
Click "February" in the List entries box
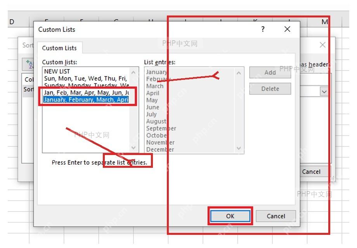pyautogui.click(x=158, y=79)
